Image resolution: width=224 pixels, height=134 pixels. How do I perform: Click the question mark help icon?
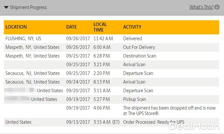pos(217,7)
